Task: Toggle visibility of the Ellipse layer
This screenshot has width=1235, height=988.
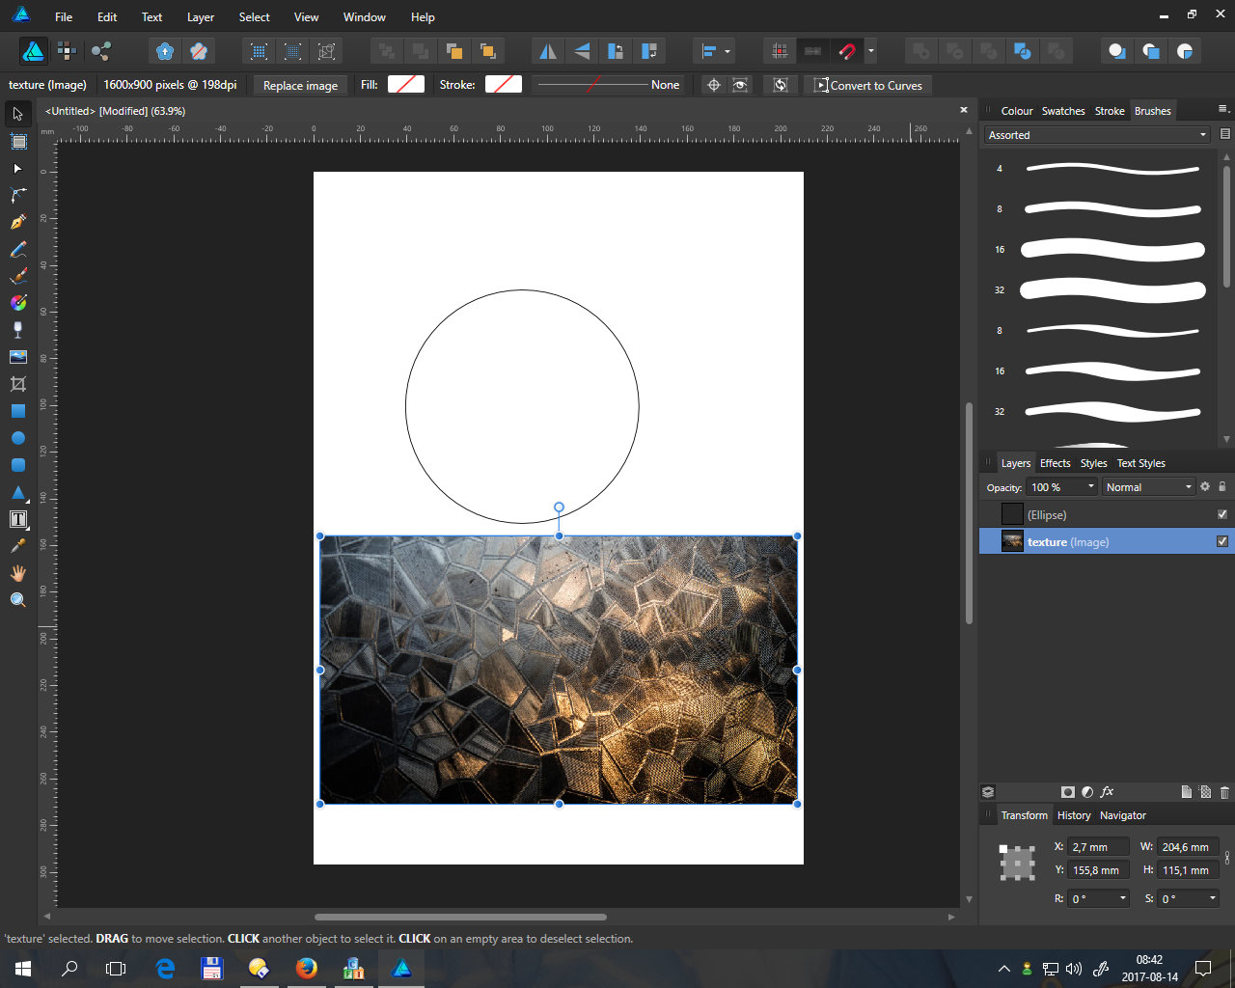Action: (x=1221, y=514)
